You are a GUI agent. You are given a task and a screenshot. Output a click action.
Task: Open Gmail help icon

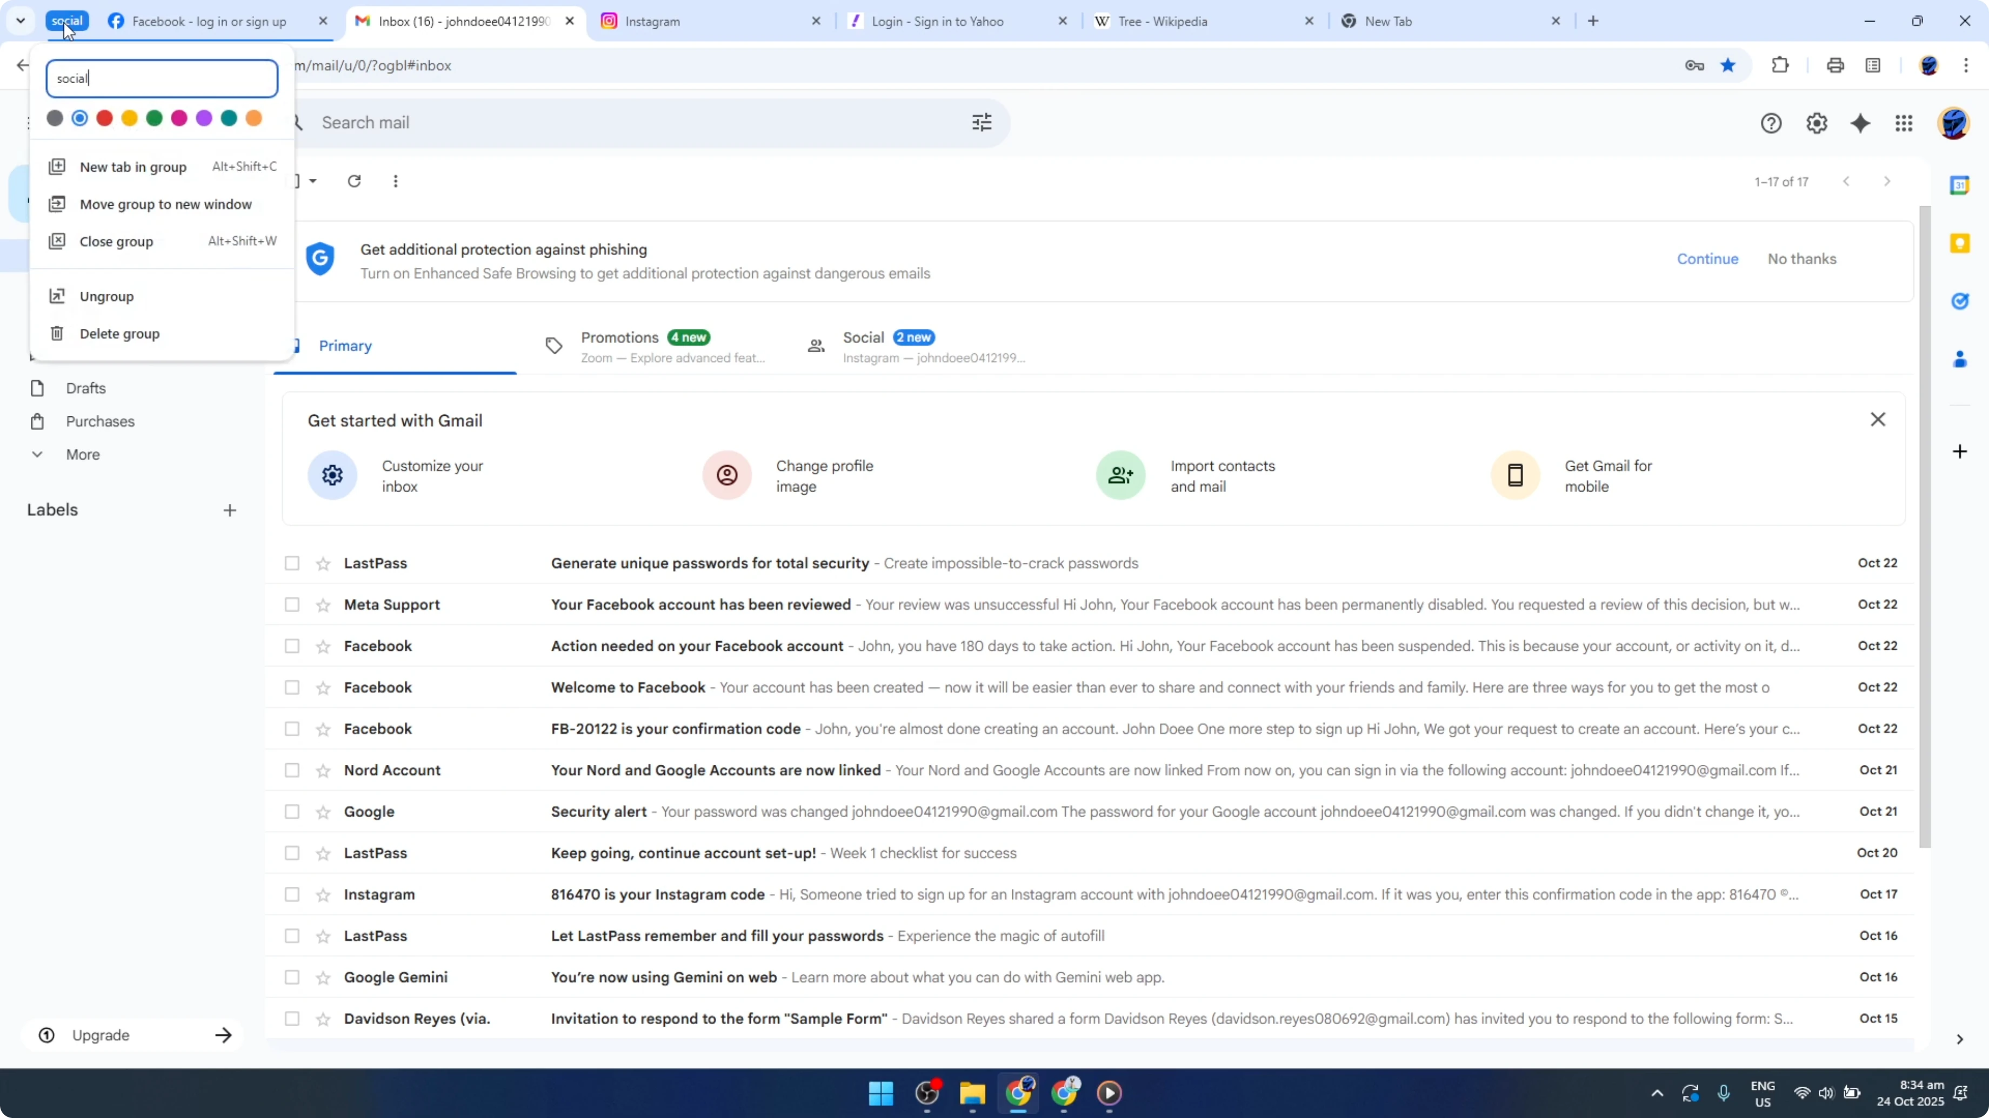click(1771, 124)
